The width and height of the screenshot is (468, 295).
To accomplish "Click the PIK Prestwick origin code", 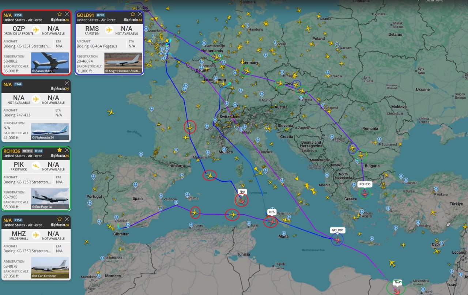I will tap(19, 164).
